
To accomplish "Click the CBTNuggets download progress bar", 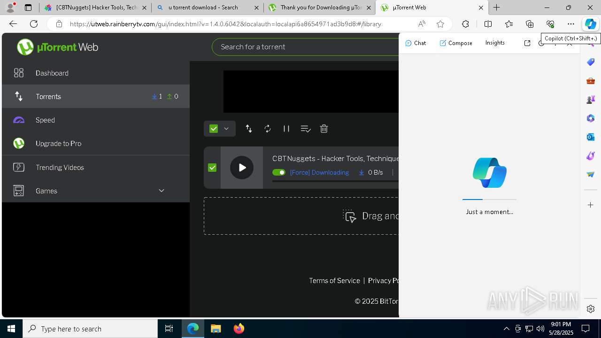I will coord(335,181).
